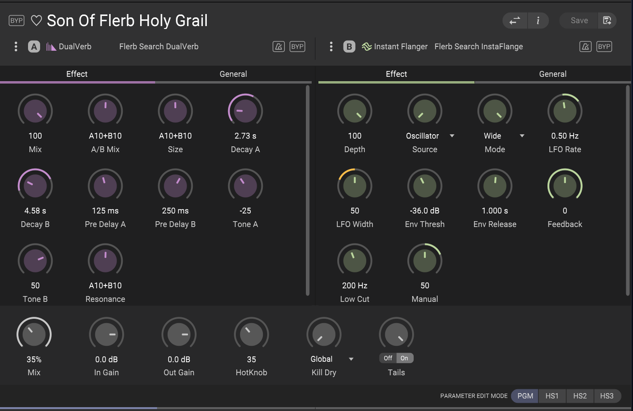This screenshot has height=411, width=633.
Task: Toggle the tempo metronome icon for Instant Flanger
Action: pos(586,47)
